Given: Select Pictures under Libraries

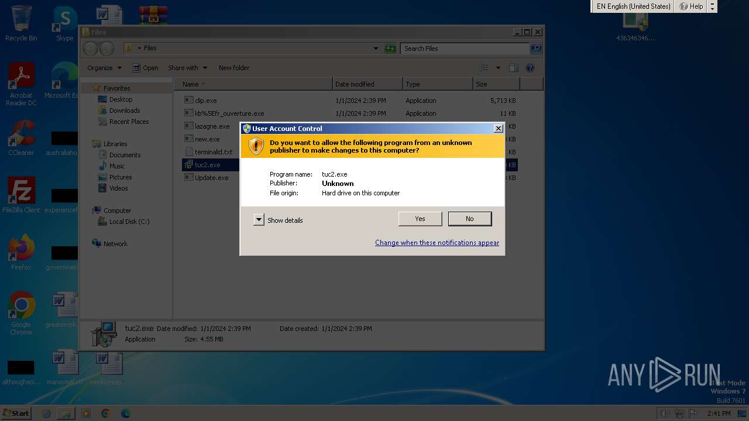Looking at the screenshot, I should click(x=120, y=177).
